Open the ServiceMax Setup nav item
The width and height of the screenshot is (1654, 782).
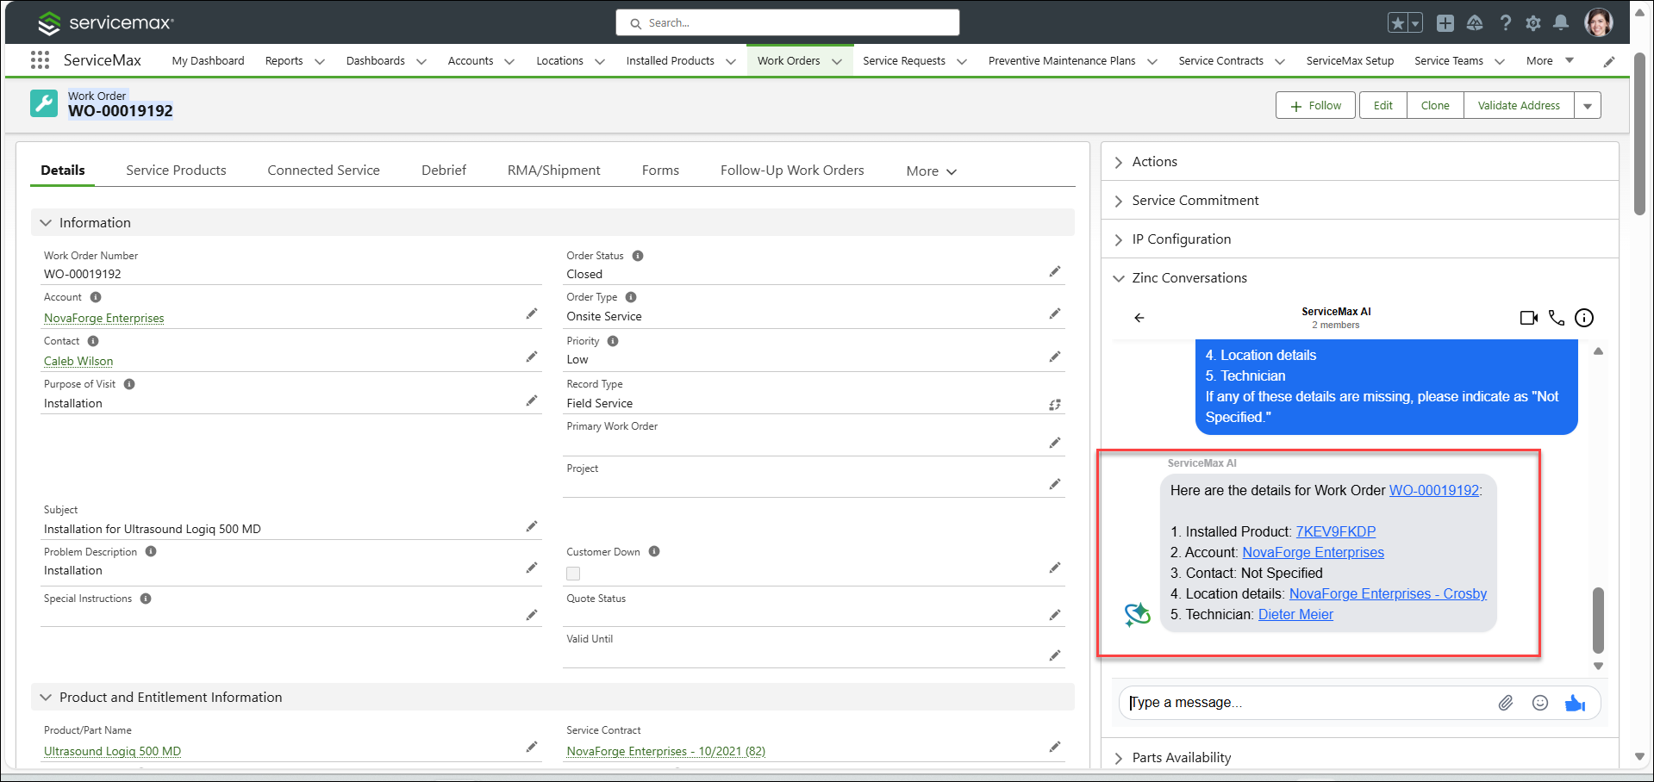[x=1350, y=61]
